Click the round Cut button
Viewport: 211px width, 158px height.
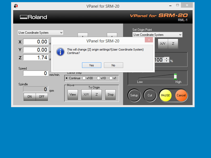tap(150, 95)
